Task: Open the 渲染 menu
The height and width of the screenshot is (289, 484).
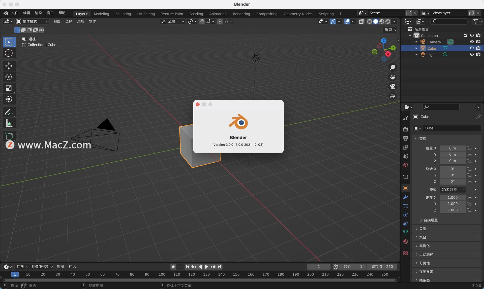Action: (38, 13)
